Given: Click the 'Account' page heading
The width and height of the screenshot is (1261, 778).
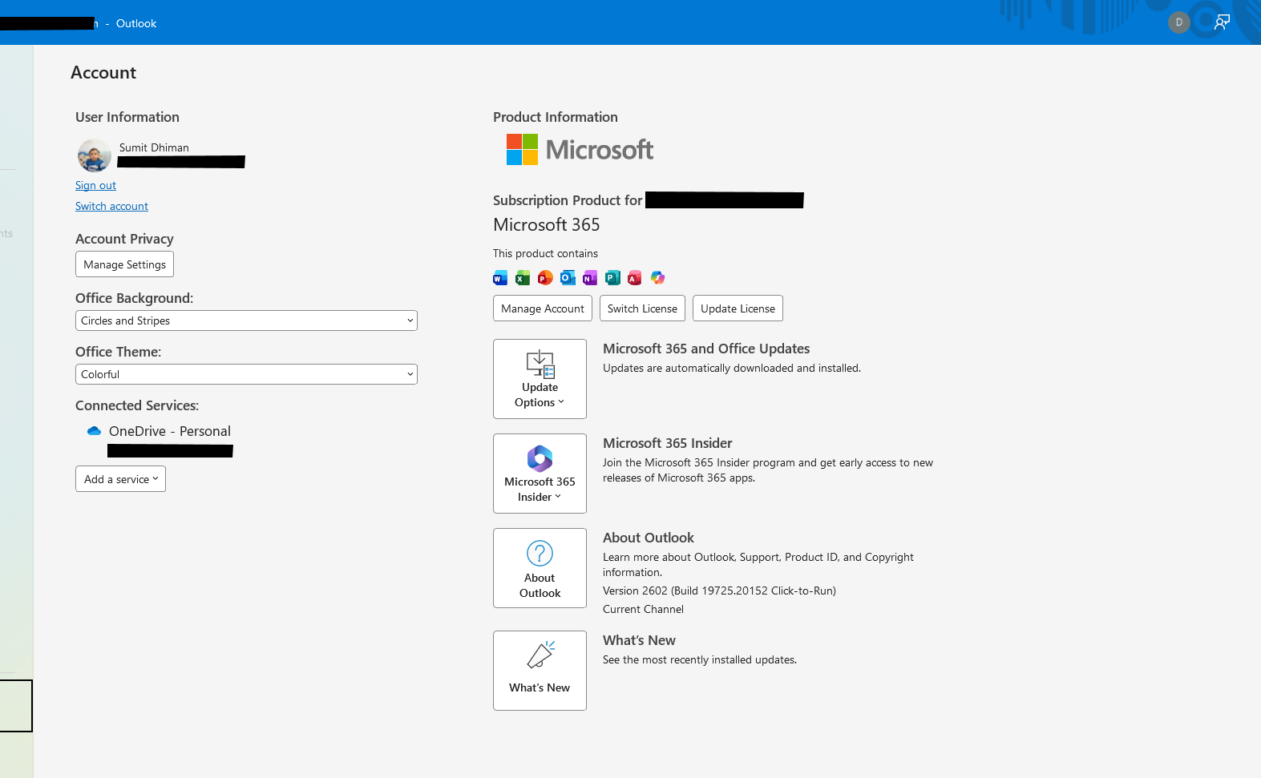Looking at the screenshot, I should pyautogui.click(x=103, y=72).
